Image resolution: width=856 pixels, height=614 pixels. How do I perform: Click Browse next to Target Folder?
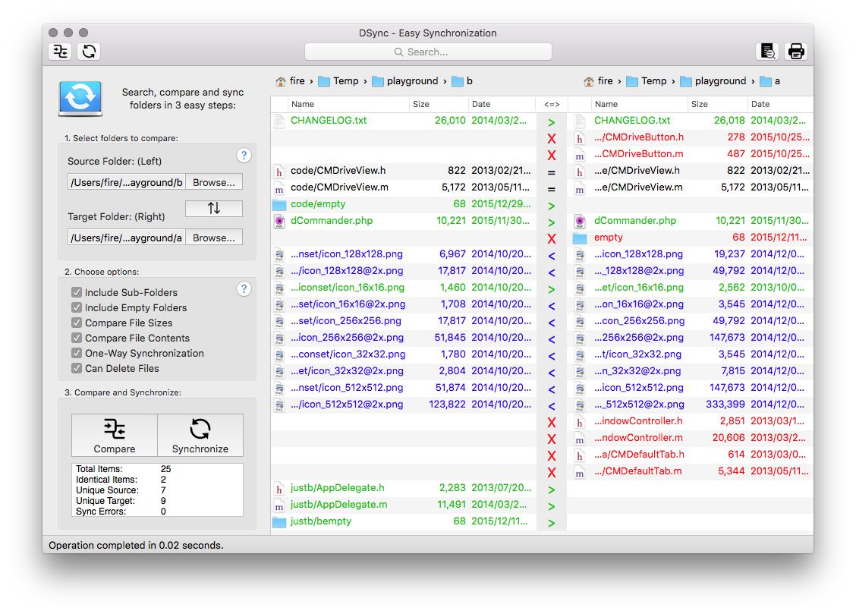click(215, 237)
